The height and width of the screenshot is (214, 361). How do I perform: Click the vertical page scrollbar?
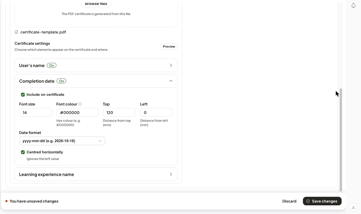click(341, 140)
